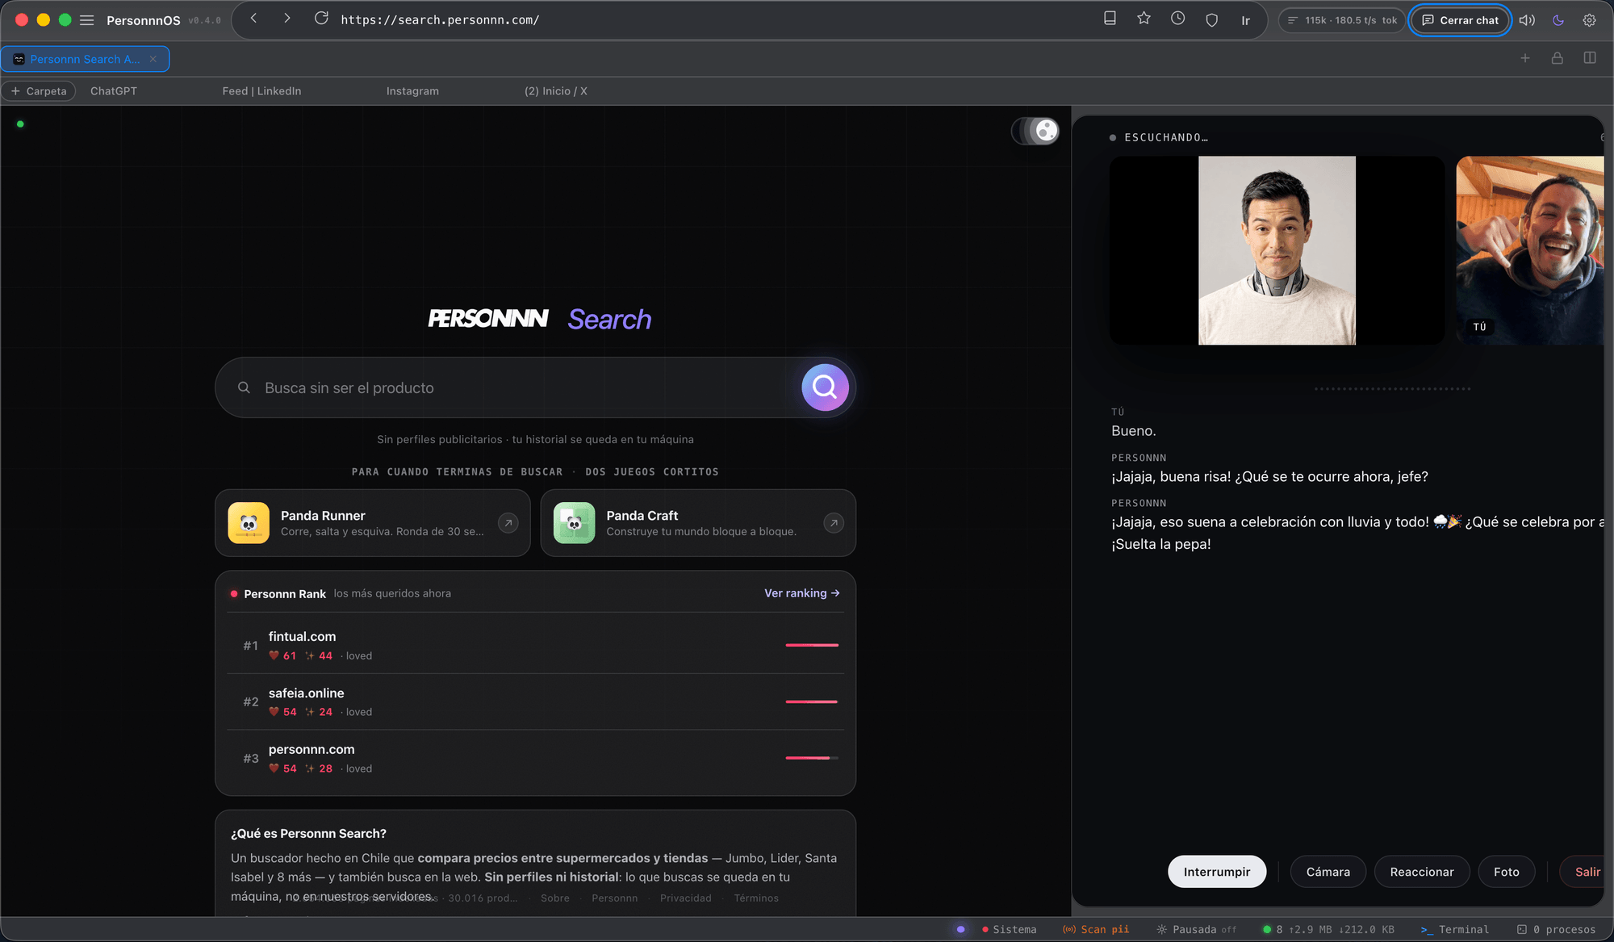Screen dimensions: 1614x942
Task: Click the 0 procesos indicator
Action: pos(1556,929)
